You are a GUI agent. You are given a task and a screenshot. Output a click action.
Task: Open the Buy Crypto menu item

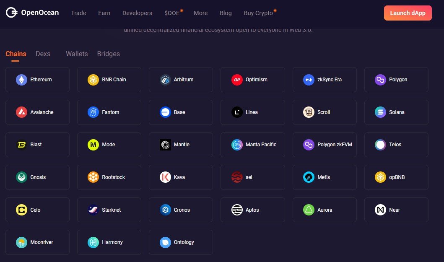pyautogui.click(x=258, y=13)
